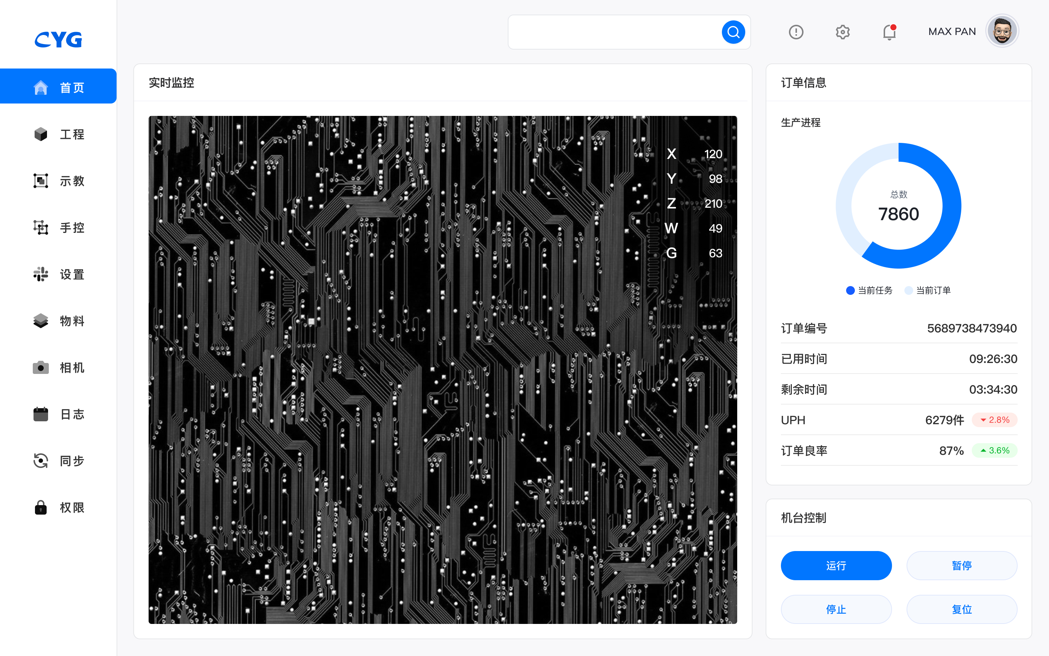Click the 停止 button
This screenshot has height=656, width=1049.
836,609
